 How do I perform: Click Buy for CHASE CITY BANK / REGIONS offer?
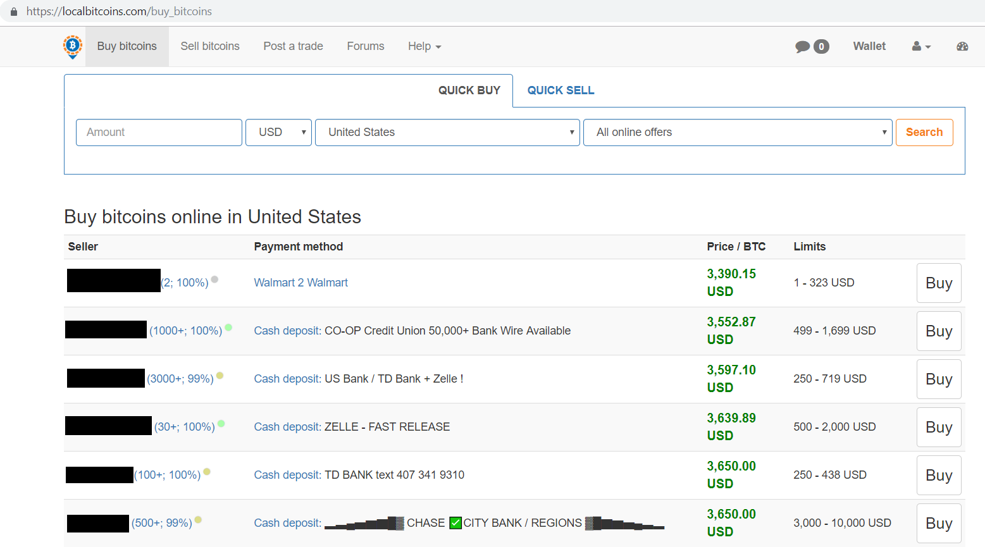click(x=939, y=523)
